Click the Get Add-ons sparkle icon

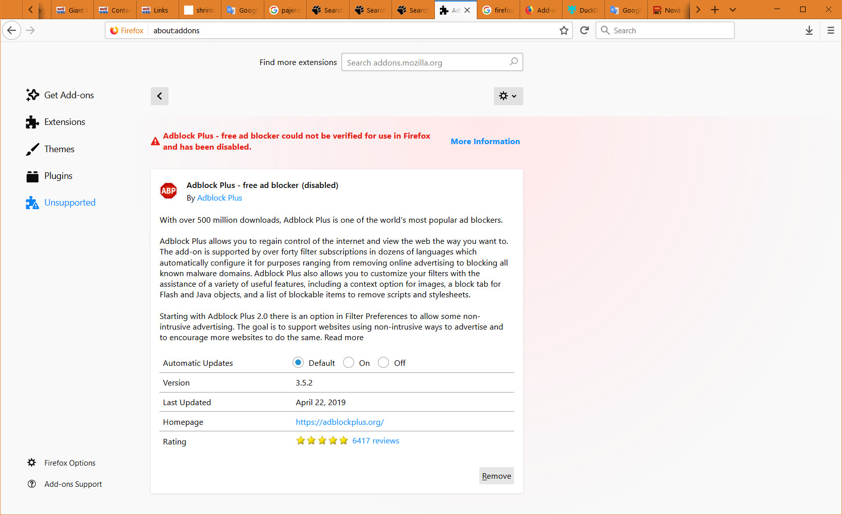pos(32,95)
